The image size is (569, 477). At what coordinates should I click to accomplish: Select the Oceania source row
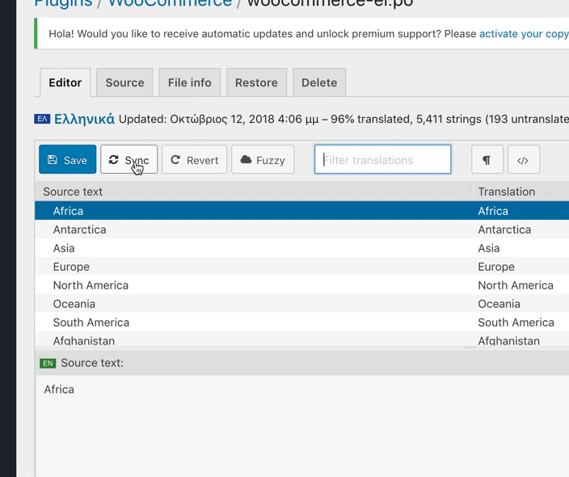click(x=252, y=303)
